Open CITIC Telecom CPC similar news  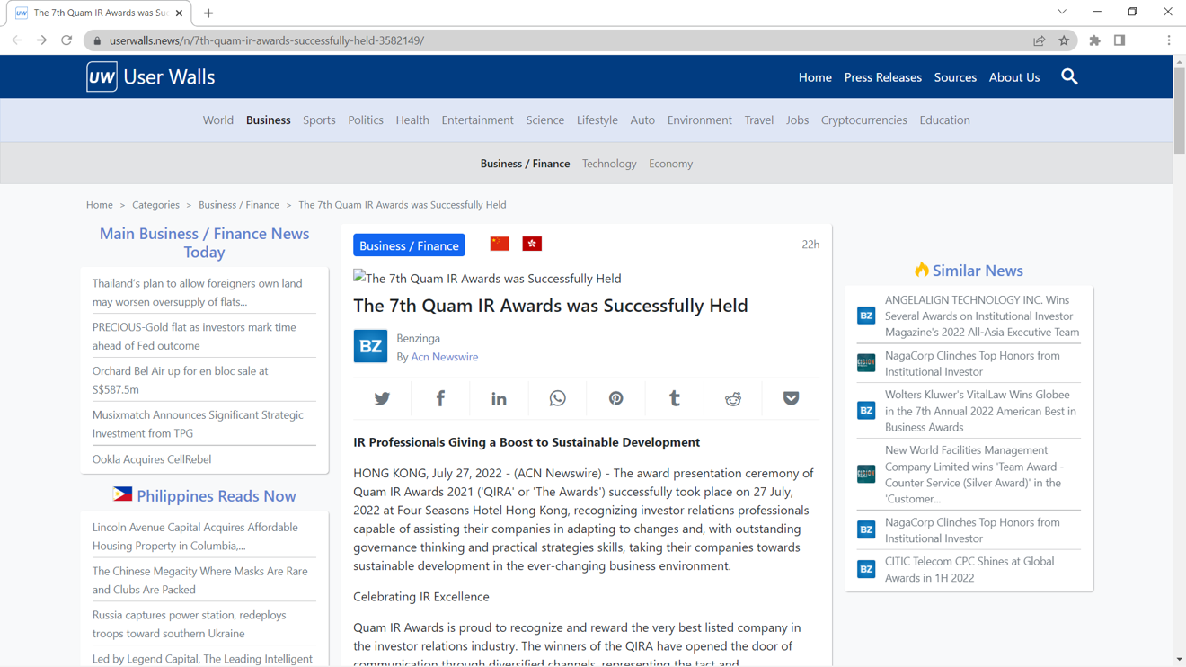pos(969,569)
